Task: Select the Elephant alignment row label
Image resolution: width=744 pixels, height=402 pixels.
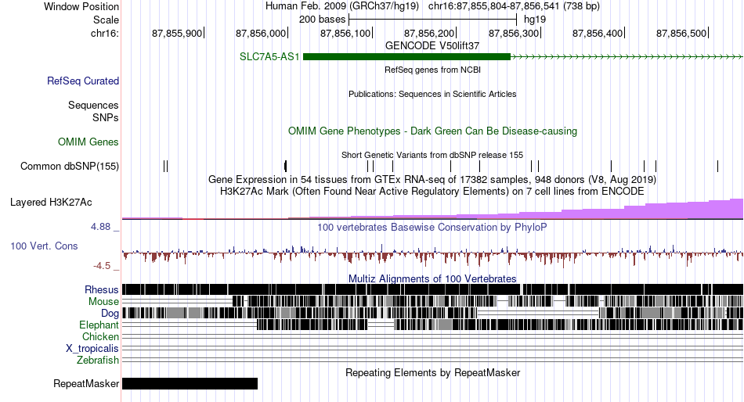Action: click(99, 325)
